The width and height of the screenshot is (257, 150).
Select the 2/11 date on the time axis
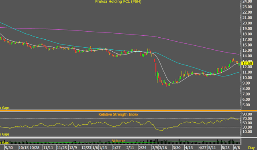[130, 148]
